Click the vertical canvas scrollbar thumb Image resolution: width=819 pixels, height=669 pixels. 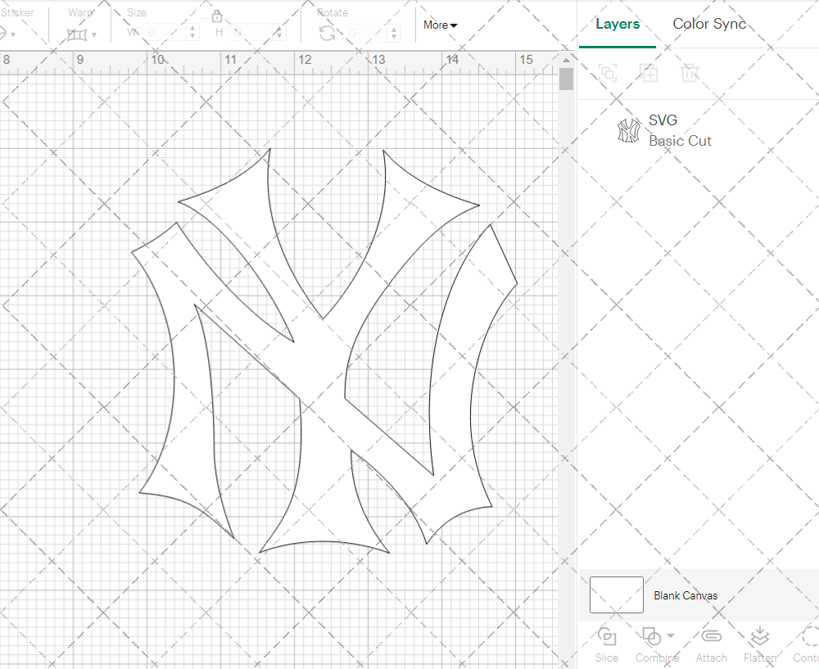tap(566, 79)
